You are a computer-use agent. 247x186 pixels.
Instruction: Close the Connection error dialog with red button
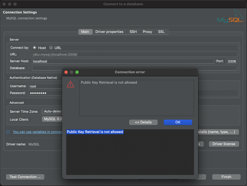click(66, 72)
